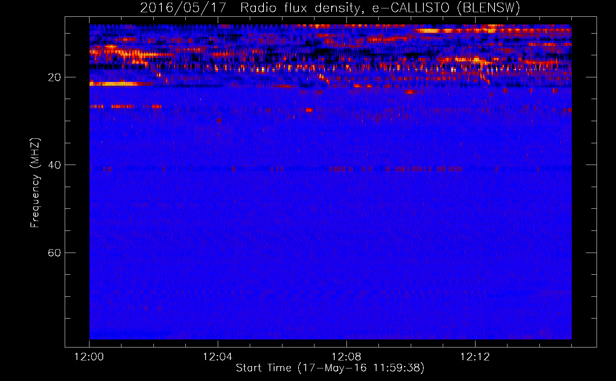
Task: Click the '12:12' time tick label
Action: point(475,357)
